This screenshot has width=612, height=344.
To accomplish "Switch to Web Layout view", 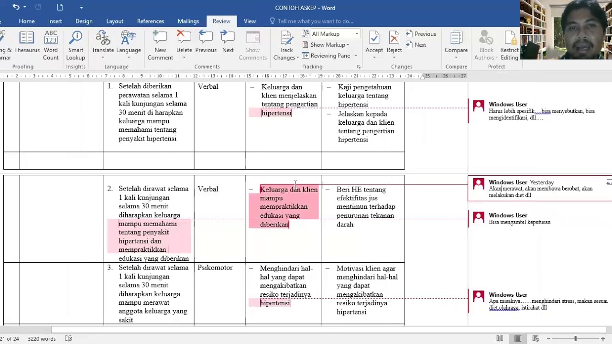I will [x=536, y=339].
